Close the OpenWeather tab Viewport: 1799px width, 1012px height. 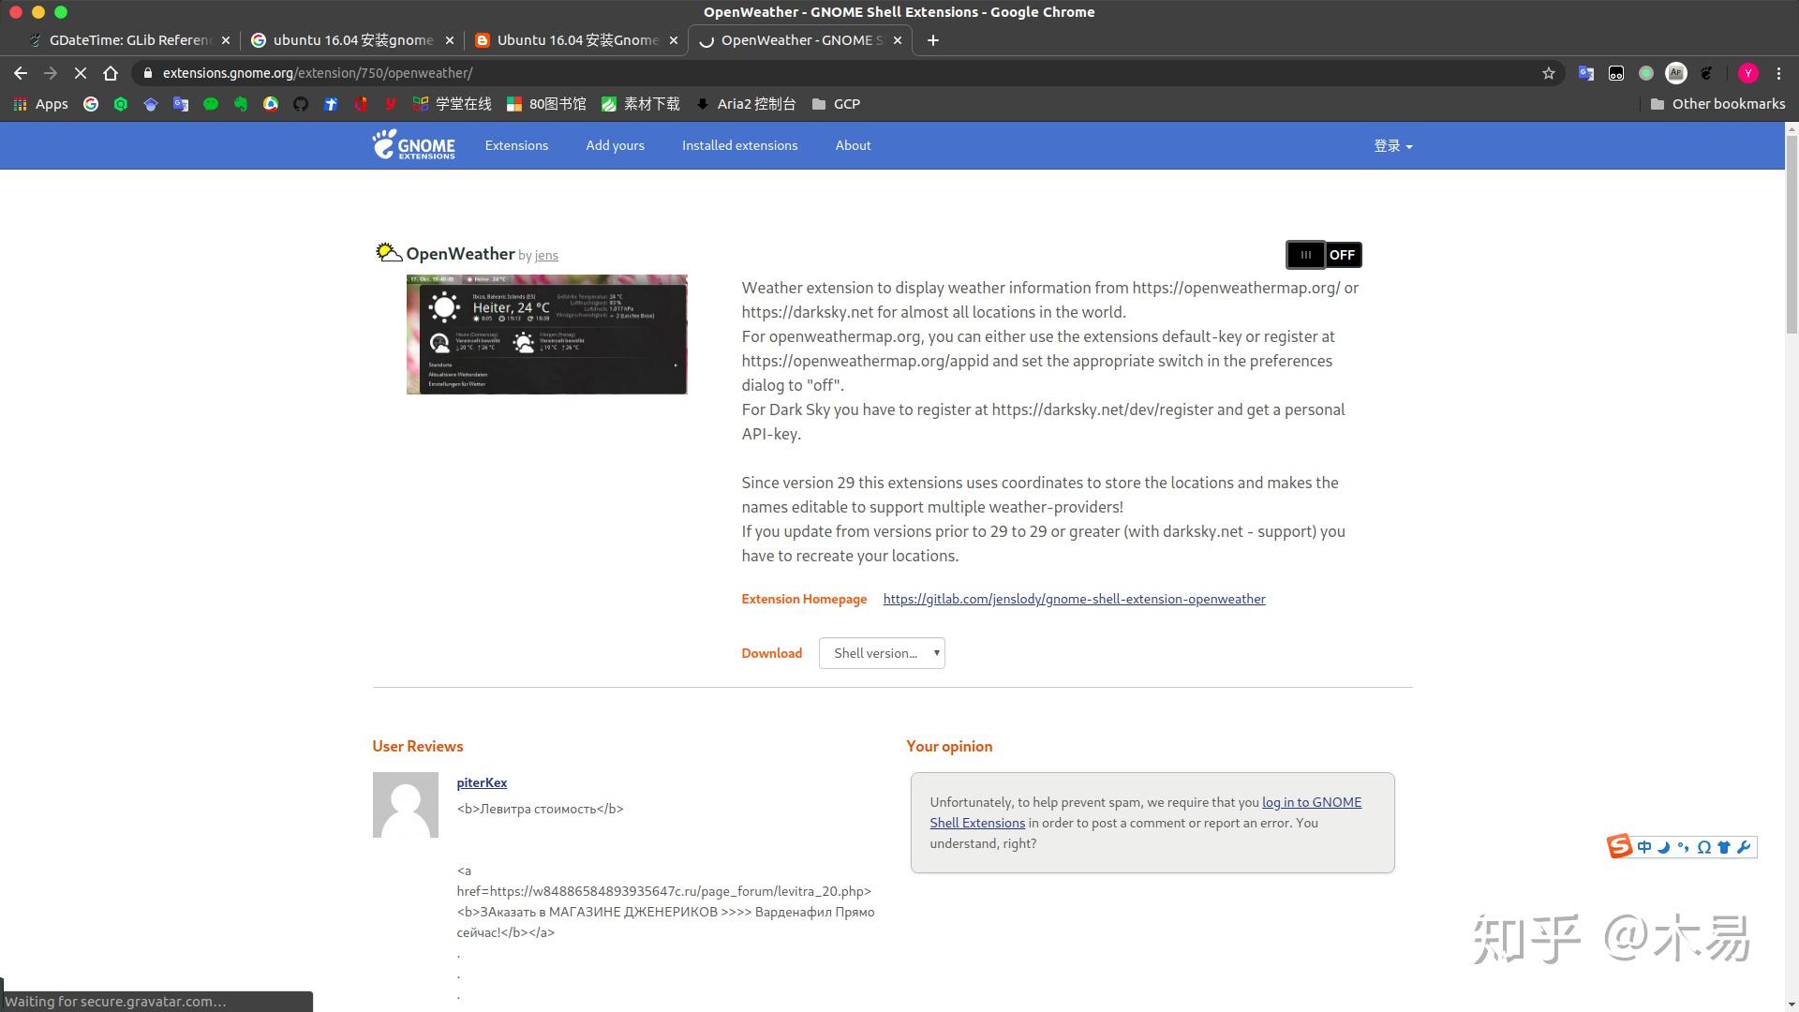click(x=898, y=40)
